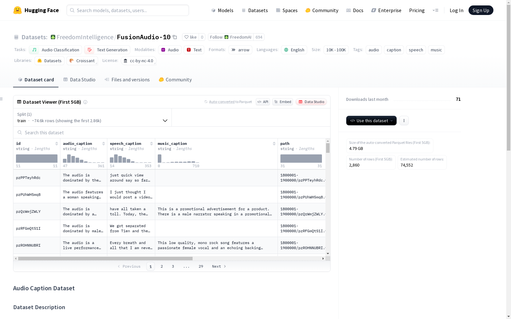This screenshot has width=511, height=319.
Task: Click the Hugging Face logo icon
Action: click(18, 10)
